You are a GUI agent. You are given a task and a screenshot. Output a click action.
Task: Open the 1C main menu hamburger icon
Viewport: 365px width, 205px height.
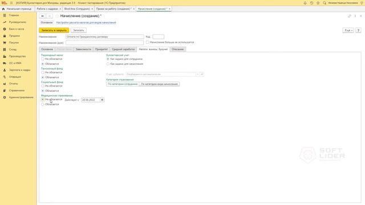tap(11, 3)
